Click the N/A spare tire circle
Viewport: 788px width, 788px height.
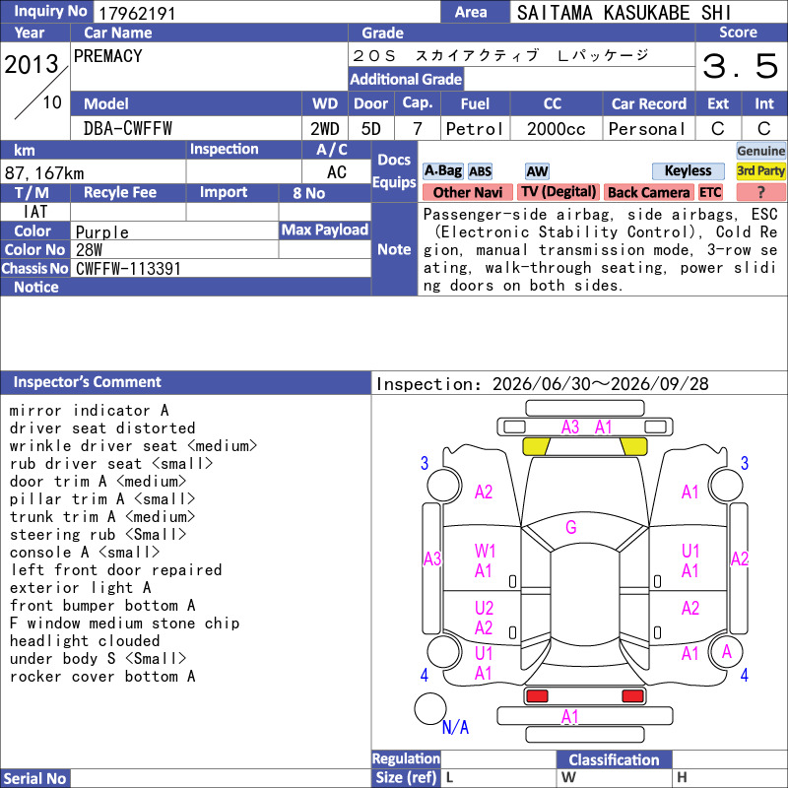(x=430, y=708)
